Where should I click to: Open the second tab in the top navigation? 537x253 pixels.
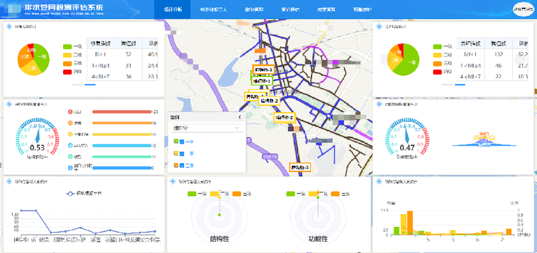point(213,9)
